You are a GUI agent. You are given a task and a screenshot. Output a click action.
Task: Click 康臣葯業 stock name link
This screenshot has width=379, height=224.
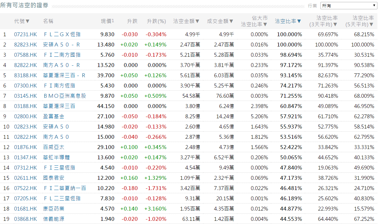53,209
